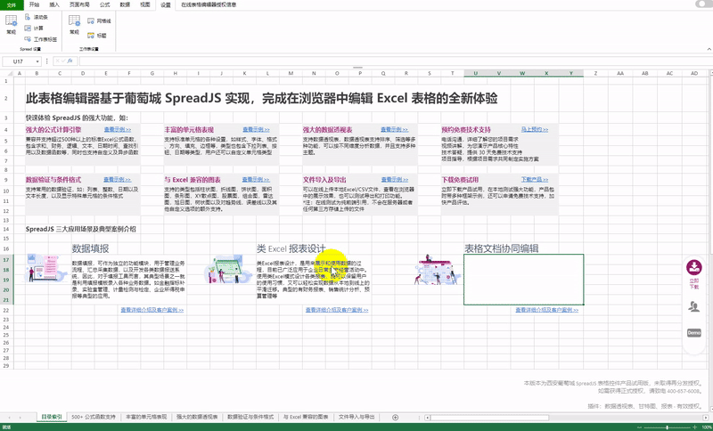
Task: Switch to the 插入 ribbon tab
Action: pos(54,4)
